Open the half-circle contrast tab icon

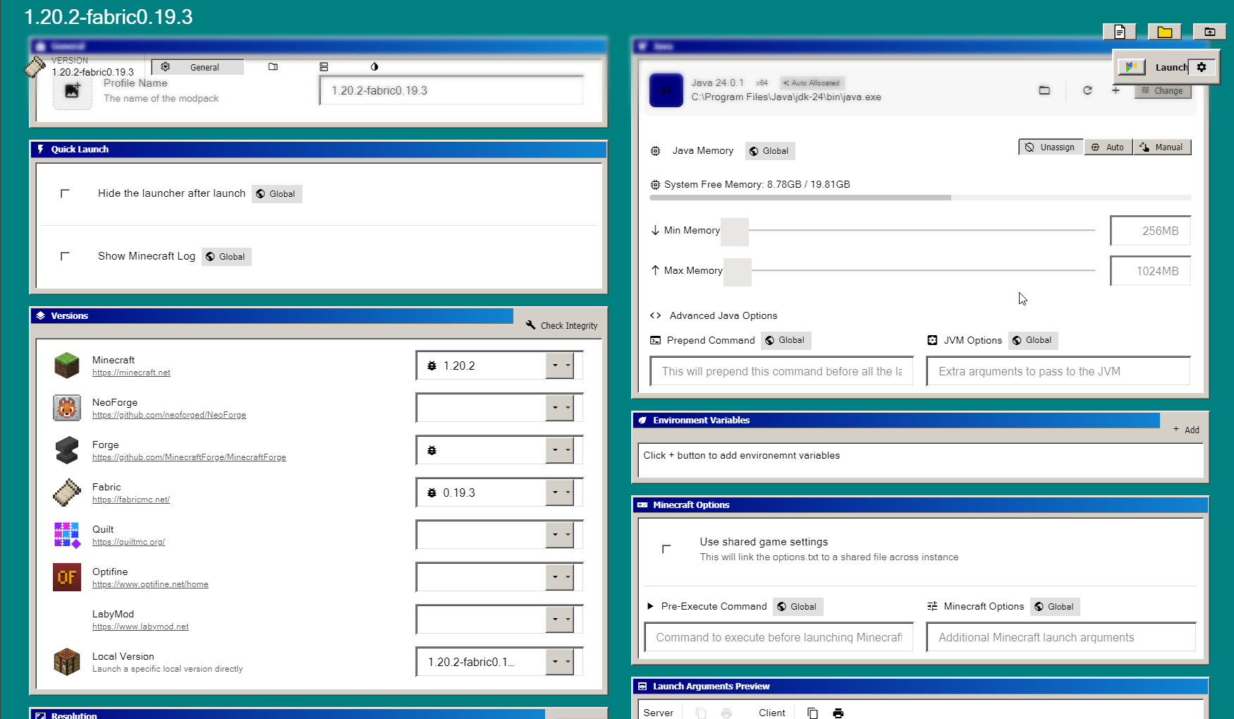click(374, 67)
